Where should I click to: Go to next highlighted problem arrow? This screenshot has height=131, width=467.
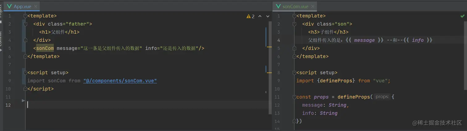tap(268, 16)
